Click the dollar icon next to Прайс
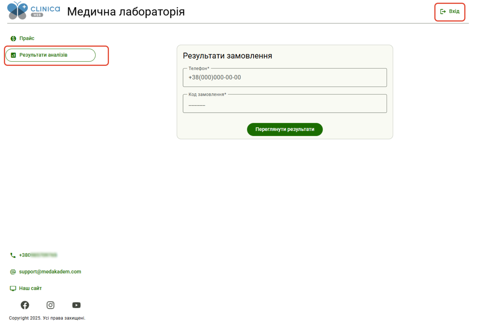The image size is (484, 321). click(x=13, y=39)
